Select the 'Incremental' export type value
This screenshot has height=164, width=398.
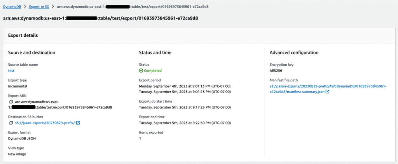(18, 86)
